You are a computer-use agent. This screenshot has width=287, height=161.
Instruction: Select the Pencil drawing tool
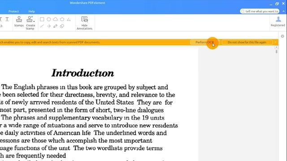point(55,26)
